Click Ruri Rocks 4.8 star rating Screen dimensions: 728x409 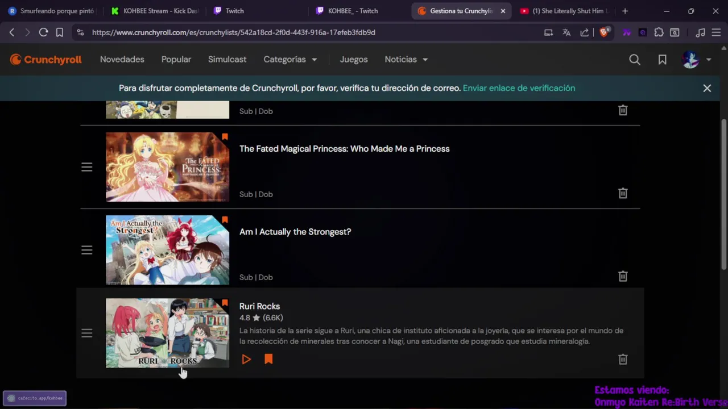tap(261, 318)
